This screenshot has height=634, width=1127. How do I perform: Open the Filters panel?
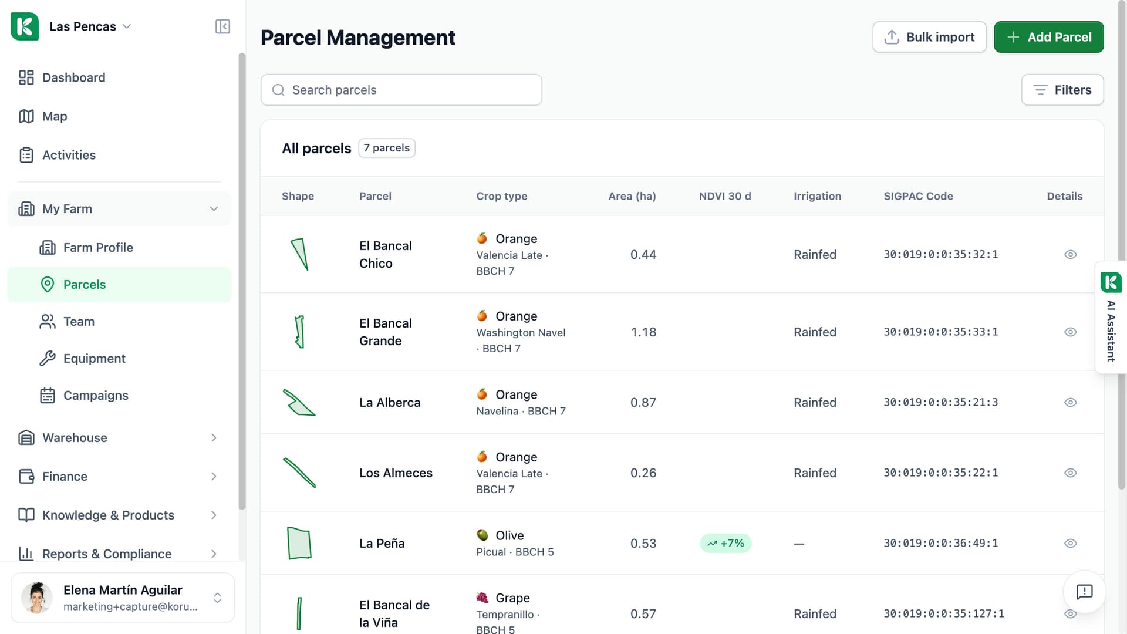point(1062,90)
